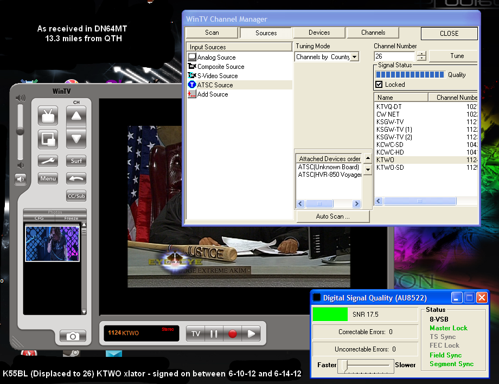Close the Digital Signal Quality window

coord(482,298)
